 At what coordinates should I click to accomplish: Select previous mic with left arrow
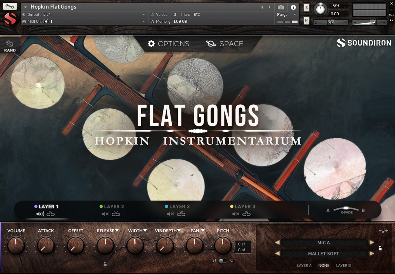[x=277, y=242]
